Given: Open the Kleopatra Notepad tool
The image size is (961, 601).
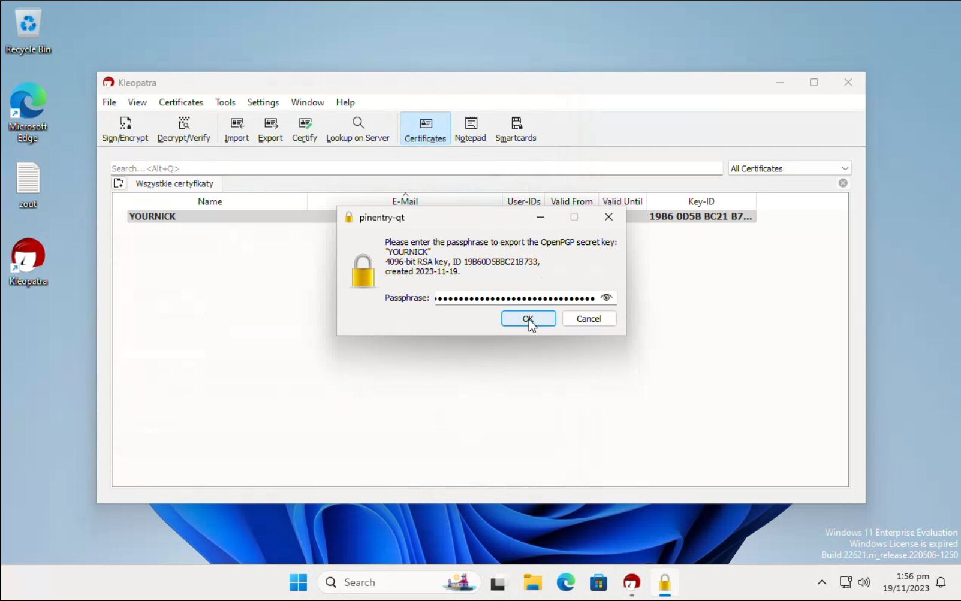Looking at the screenshot, I should tap(470, 128).
